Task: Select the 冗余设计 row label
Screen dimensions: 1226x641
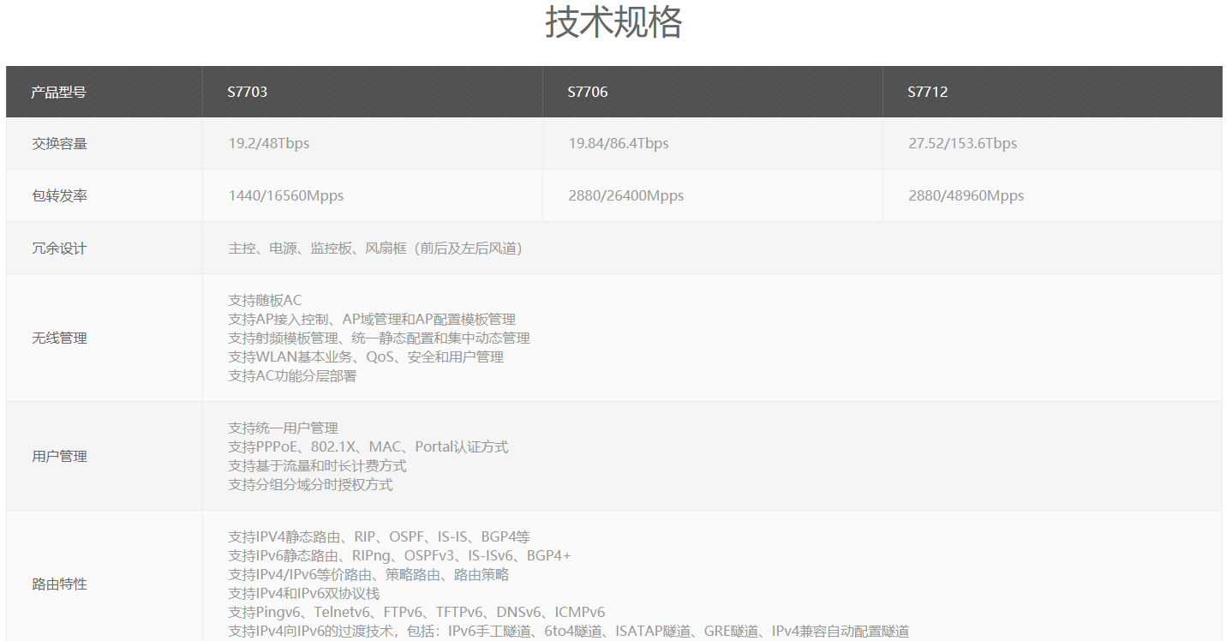Action: (x=59, y=249)
